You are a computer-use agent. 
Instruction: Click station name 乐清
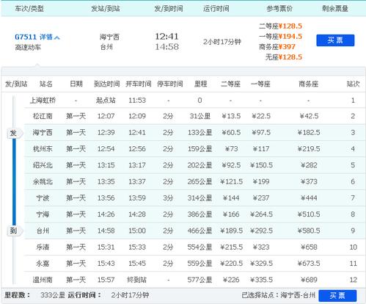(43, 247)
